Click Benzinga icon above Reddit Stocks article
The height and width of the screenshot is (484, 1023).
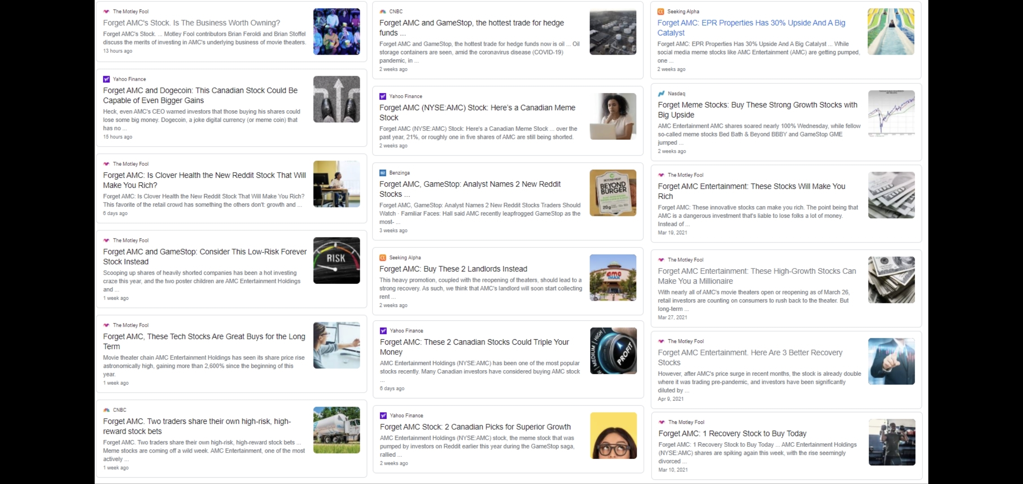[383, 173]
